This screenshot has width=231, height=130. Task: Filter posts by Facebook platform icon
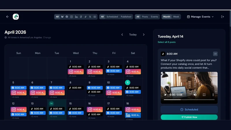coord(67,17)
